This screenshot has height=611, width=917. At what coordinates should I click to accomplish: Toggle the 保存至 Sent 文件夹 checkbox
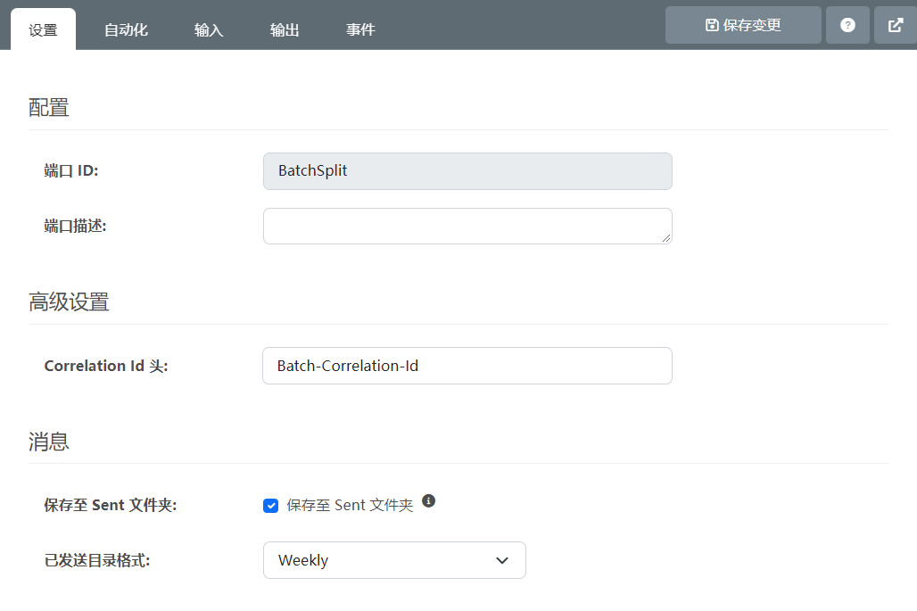pyautogui.click(x=271, y=505)
